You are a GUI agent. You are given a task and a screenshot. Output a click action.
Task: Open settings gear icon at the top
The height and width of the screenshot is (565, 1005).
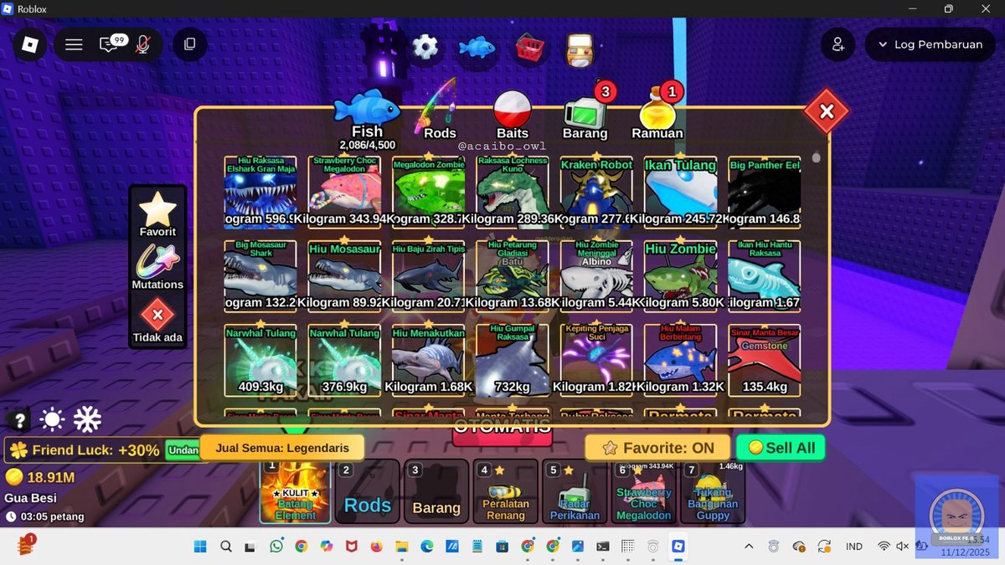click(425, 47)
